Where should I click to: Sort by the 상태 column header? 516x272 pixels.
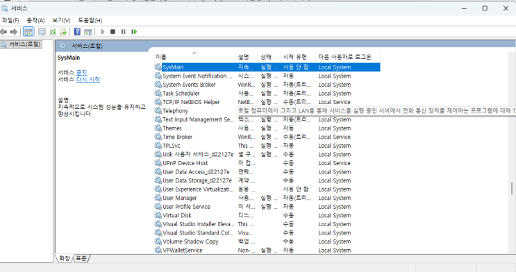[269, 57]
